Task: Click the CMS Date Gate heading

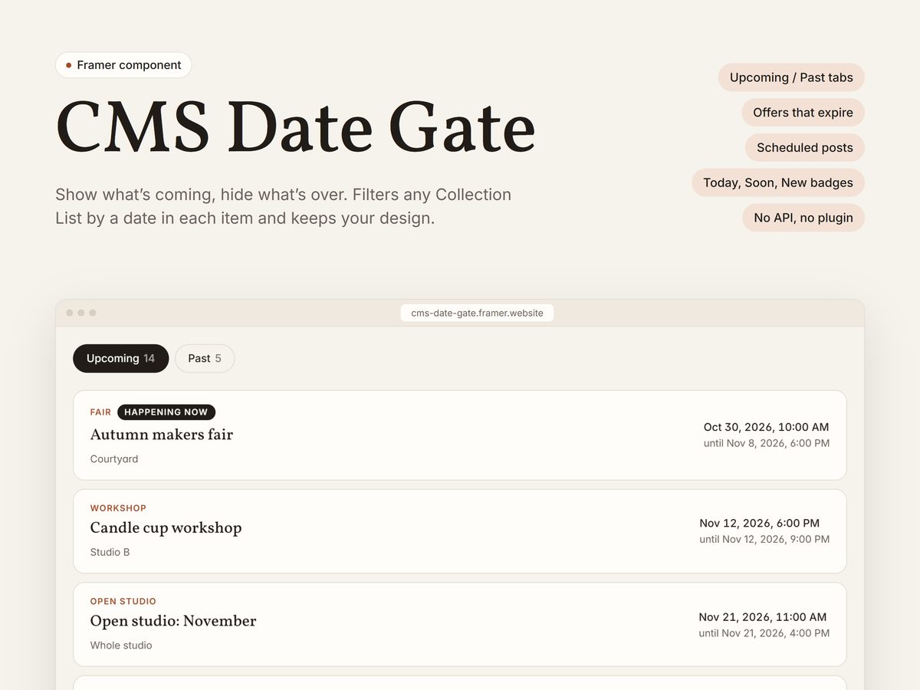Action: 296,128
